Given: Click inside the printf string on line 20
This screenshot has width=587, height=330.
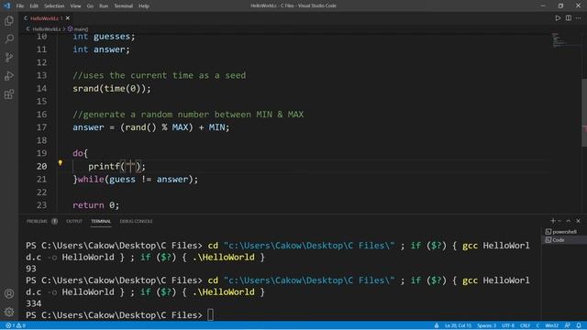Looking at the screenshot, I should (130, 167).
